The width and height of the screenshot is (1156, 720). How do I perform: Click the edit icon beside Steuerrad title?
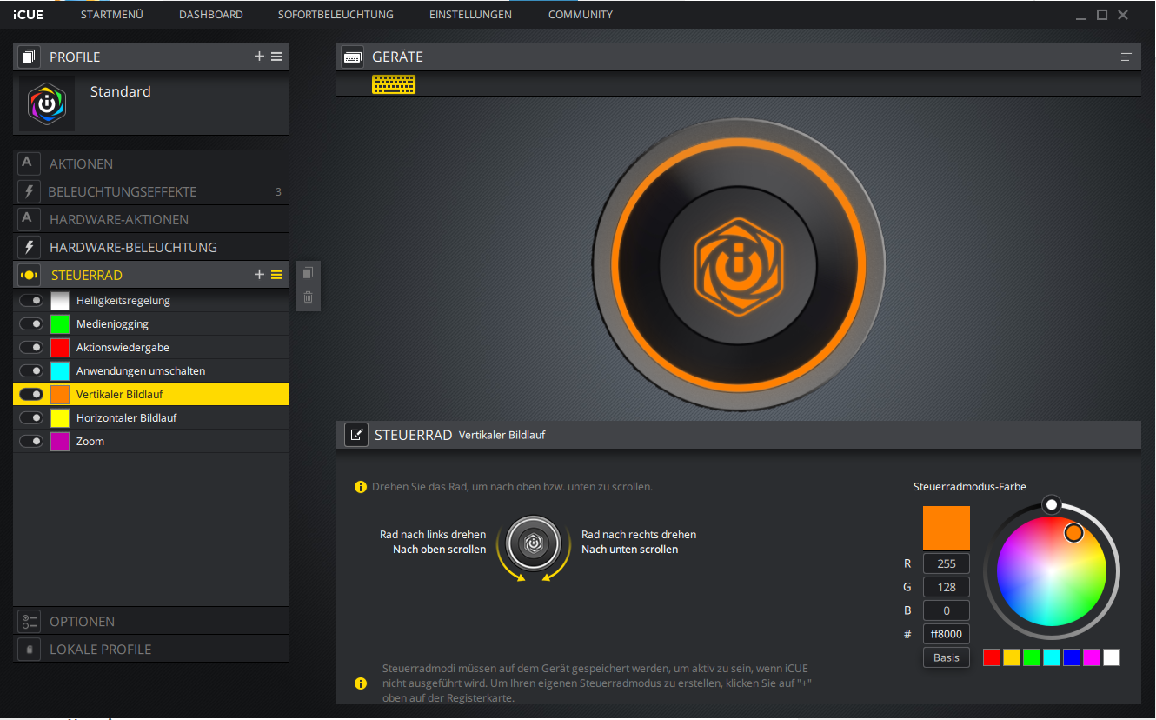point(355,435)
